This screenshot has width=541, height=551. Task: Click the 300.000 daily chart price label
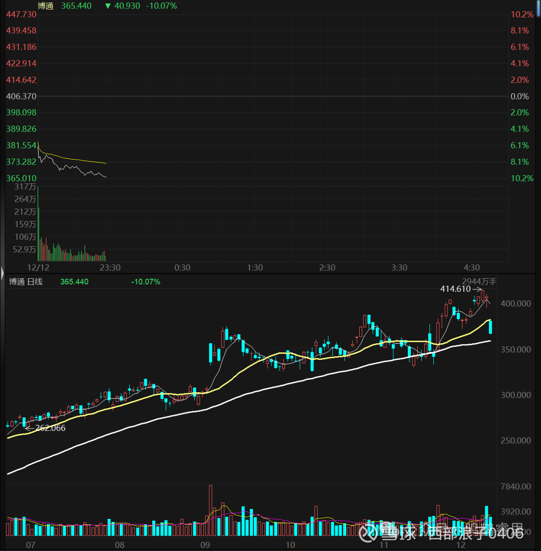click(515, 395)
